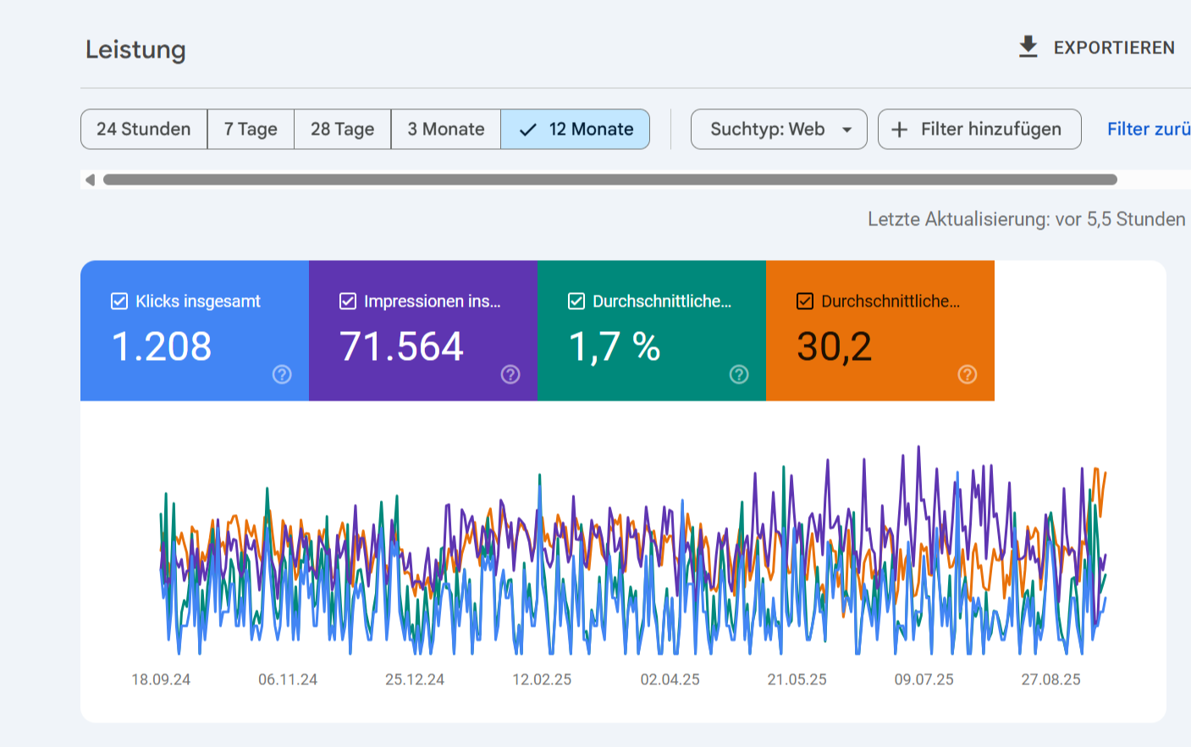The width and height of the screenshot is (1191, 747).
Task: Select the 3 Monate range
Action: [x=446, y=130]
